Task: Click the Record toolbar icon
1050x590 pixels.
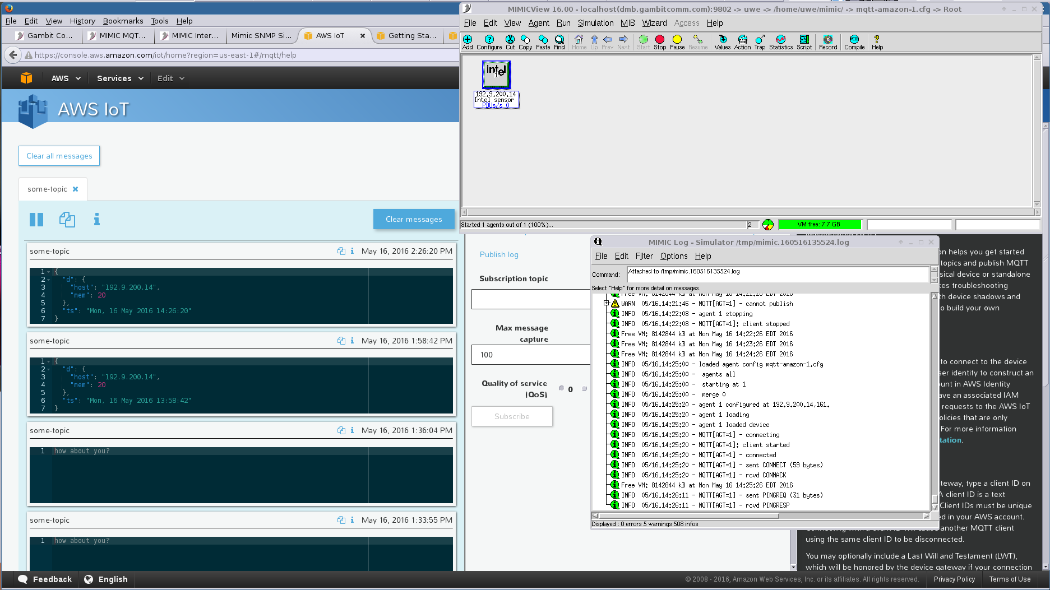Action: 827,41
